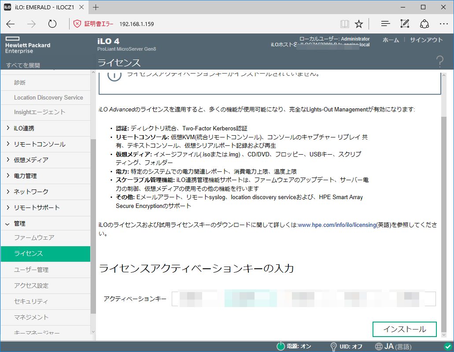Click the ライセンスアクティベーションキーの入力 heading
454x352 pixels.
[x=196, y=269]
